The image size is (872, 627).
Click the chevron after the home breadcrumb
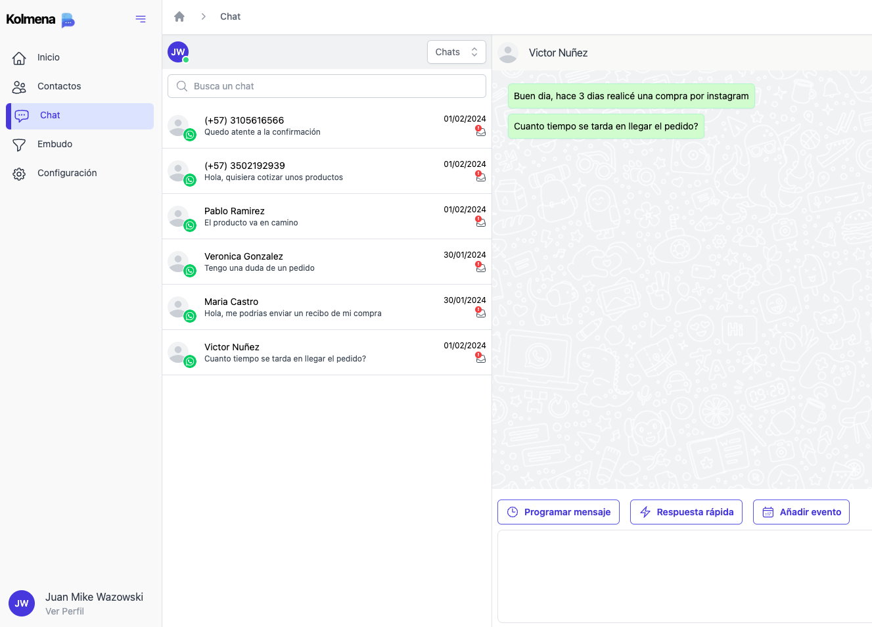pos(203,16)
